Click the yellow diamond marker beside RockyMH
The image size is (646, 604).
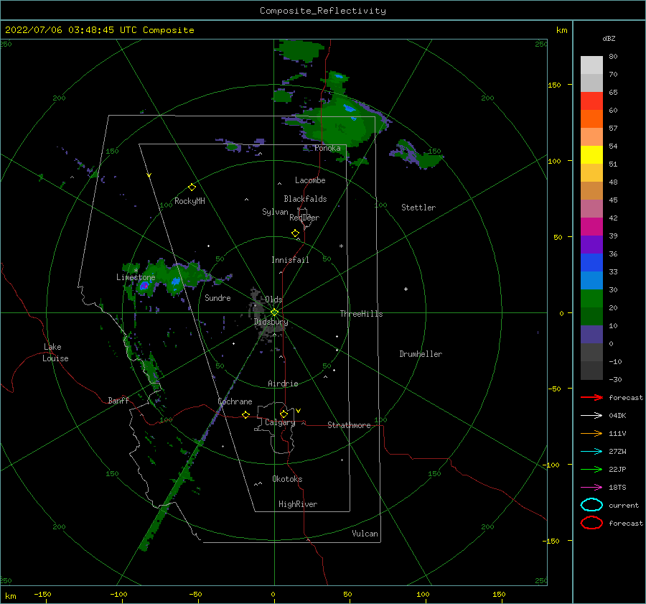[192, 187]
